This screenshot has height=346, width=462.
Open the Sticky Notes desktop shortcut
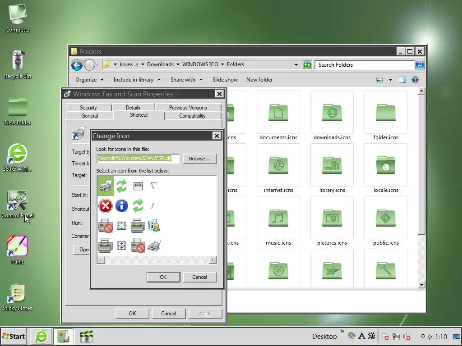(x=18, y=297)
